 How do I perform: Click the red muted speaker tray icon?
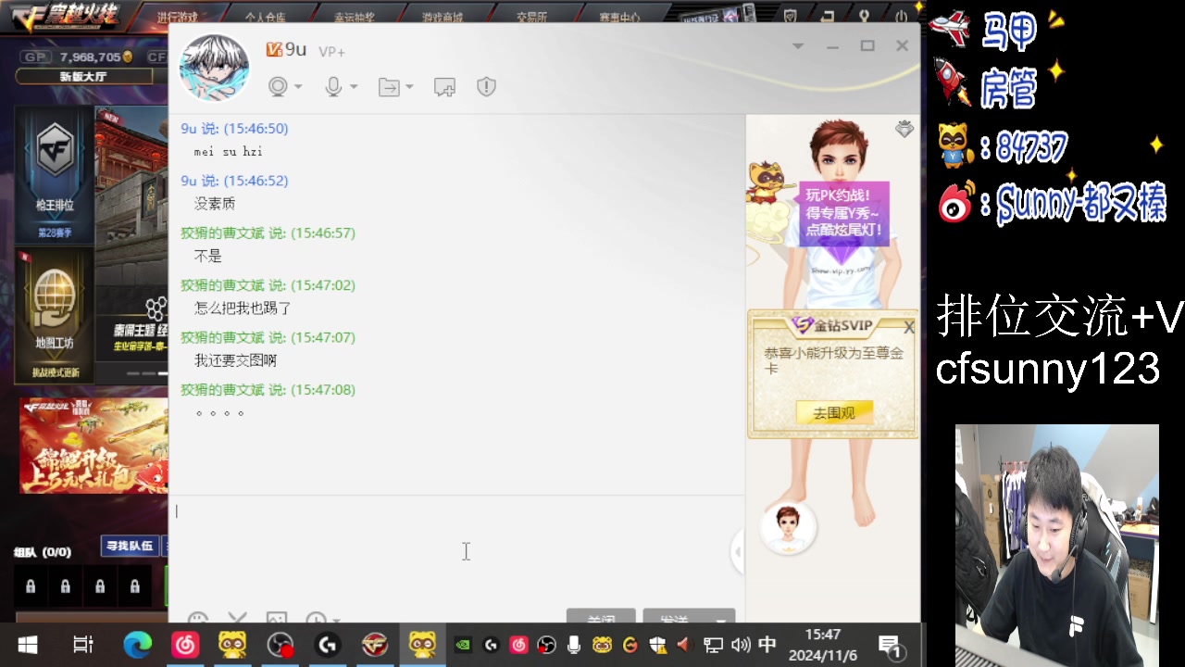pos(685,645)
